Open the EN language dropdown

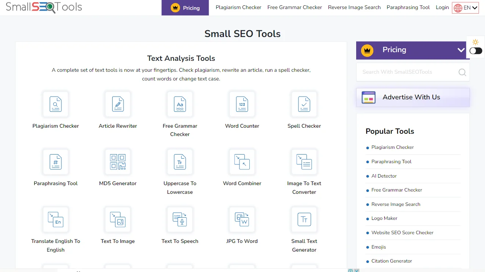pyautogui.click(x=465, y=8)
